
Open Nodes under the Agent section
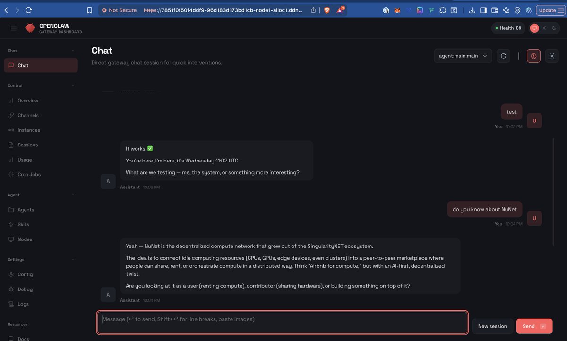click(x=41, y=239)
